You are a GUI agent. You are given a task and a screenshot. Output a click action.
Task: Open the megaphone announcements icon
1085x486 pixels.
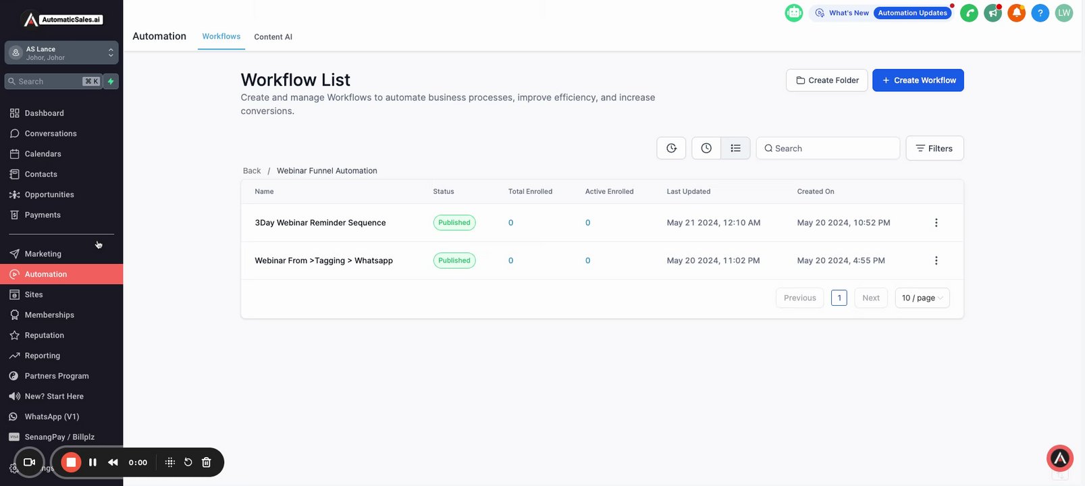pyautogui.click(x=993, y=13)
